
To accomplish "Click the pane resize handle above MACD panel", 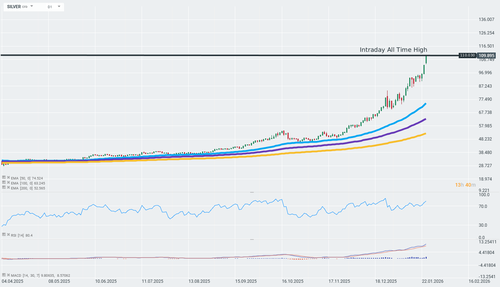I will (252, 239).
